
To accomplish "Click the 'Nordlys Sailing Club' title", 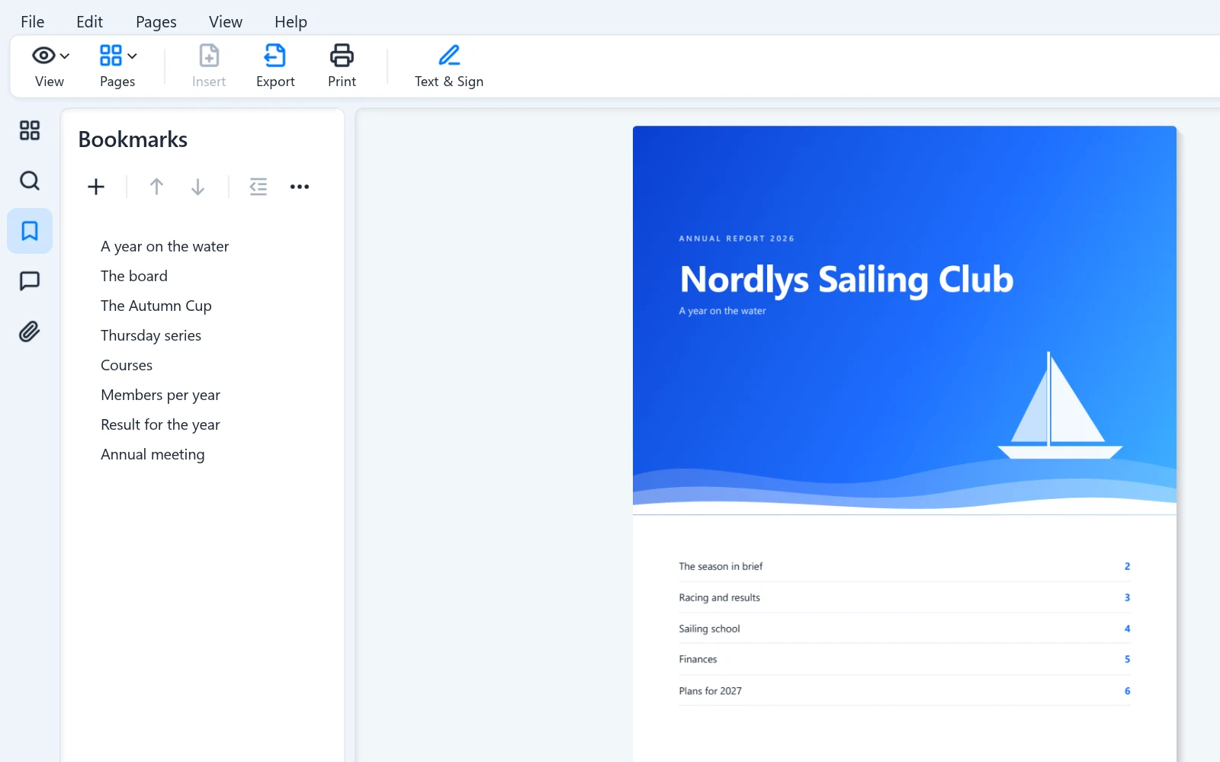I will pos(846,280).
